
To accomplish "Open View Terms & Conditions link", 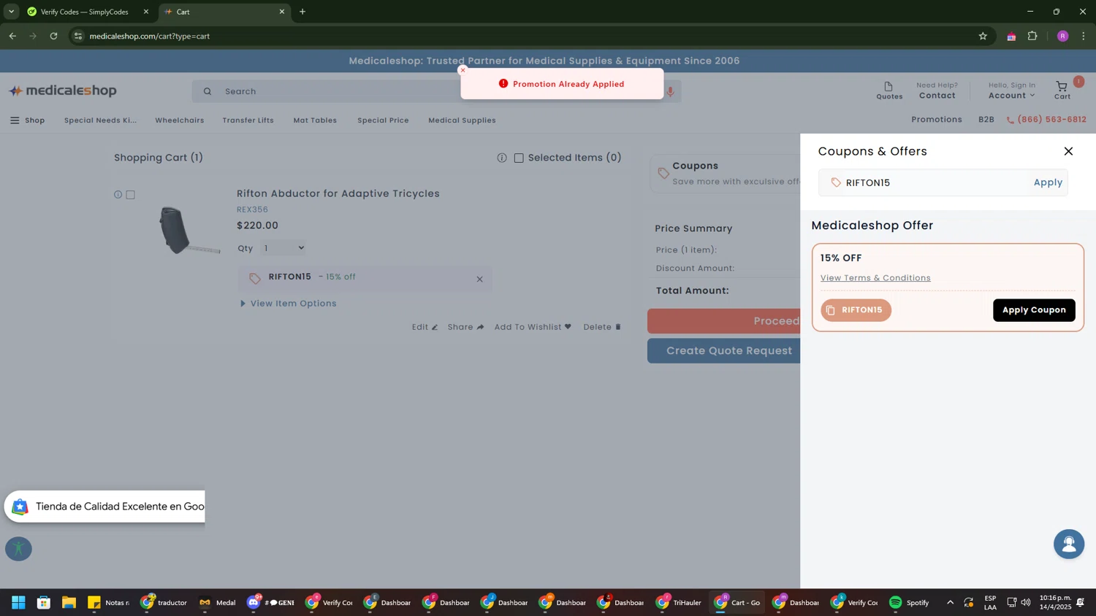I will pos(875,278).
